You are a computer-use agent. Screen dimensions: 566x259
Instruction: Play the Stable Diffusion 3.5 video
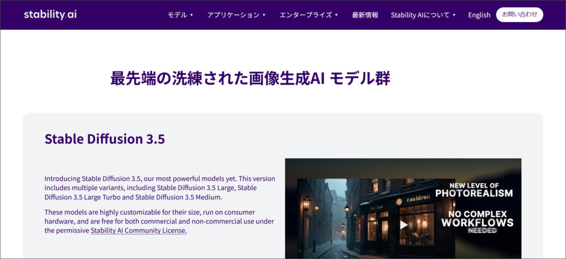(x=403, y=225)
